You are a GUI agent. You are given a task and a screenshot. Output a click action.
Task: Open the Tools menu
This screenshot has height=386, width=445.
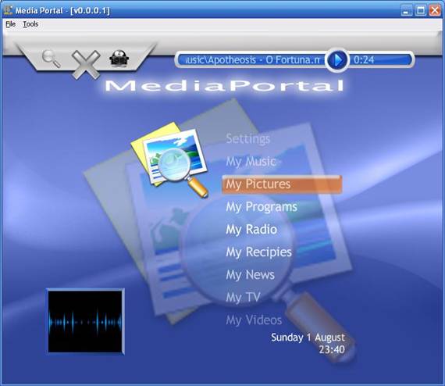click(x=30, y=24)
